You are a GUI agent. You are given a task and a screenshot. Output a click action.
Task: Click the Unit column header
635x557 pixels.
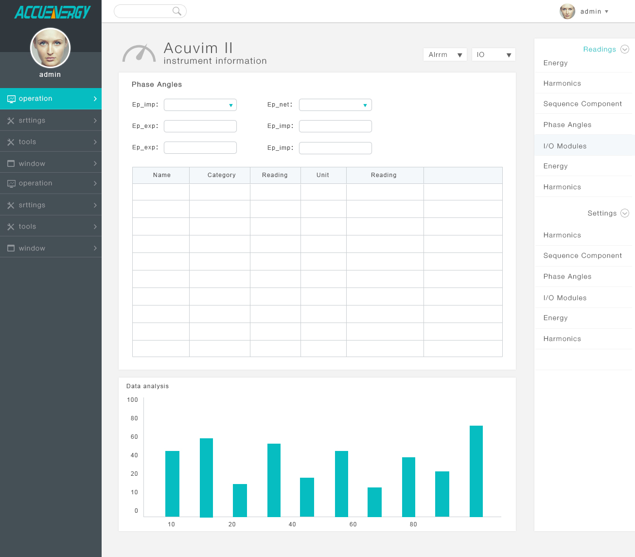(323, 175)
